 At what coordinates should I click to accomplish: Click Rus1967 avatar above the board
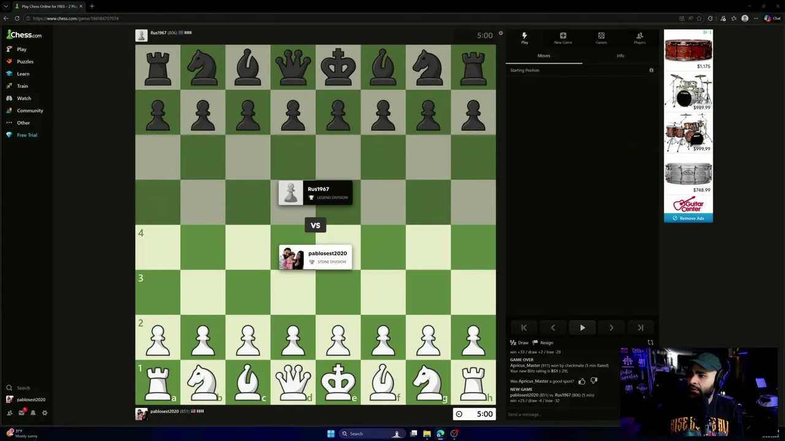click(142, 36)
